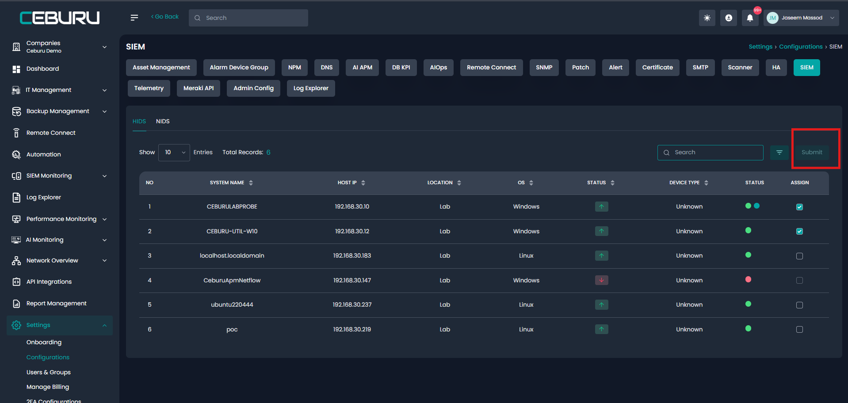Open the Meraki API tab
This screenshot has height=403, width=848.
[199, 88]
